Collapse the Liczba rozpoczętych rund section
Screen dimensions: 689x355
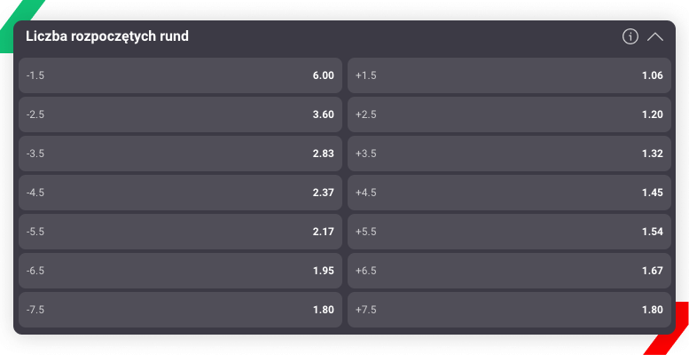(x=654, y=37)
